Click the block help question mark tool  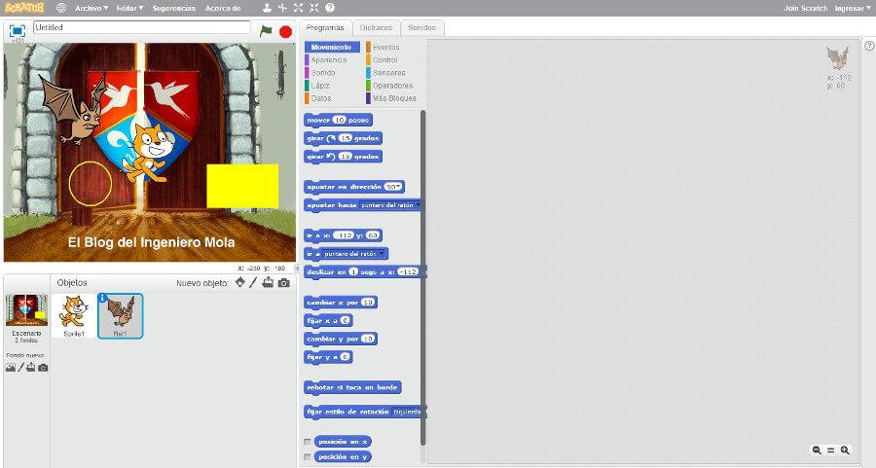click(x=330, y=8)
